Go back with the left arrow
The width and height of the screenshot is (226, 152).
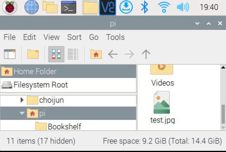[113, 54]
